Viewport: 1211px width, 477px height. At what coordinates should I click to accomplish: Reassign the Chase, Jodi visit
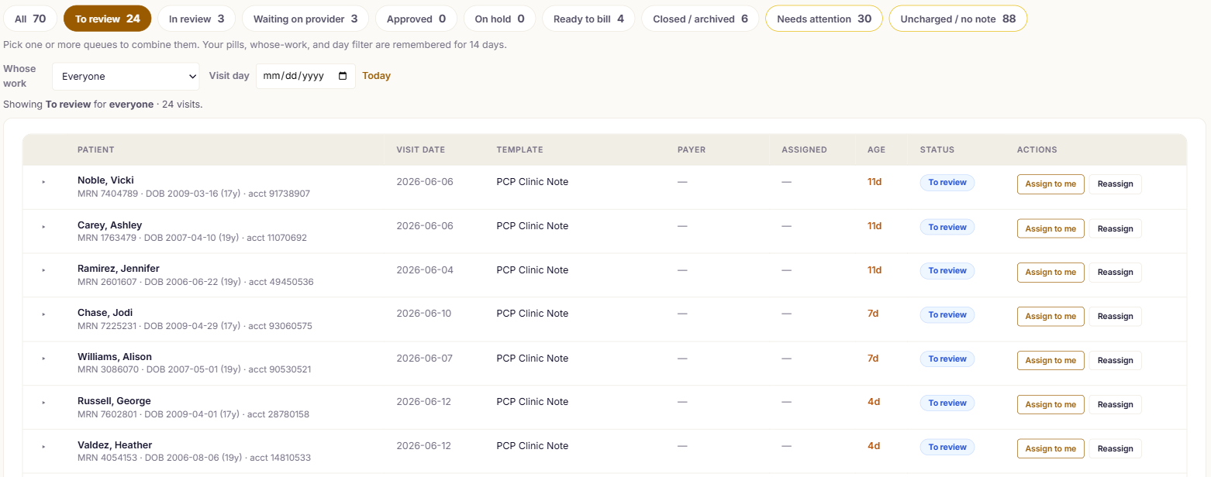(x=1116, y=316)
